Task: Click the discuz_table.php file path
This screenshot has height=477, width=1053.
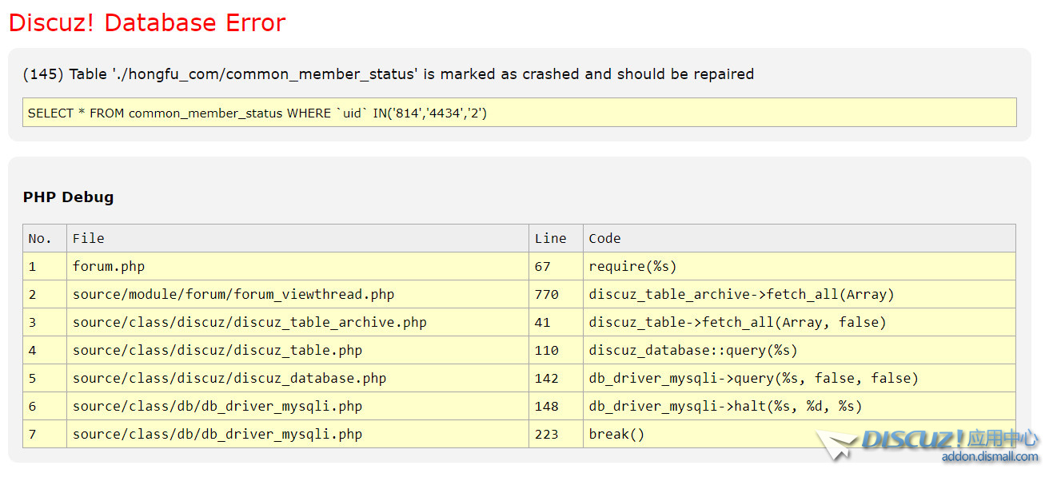Action: point(217,350)
